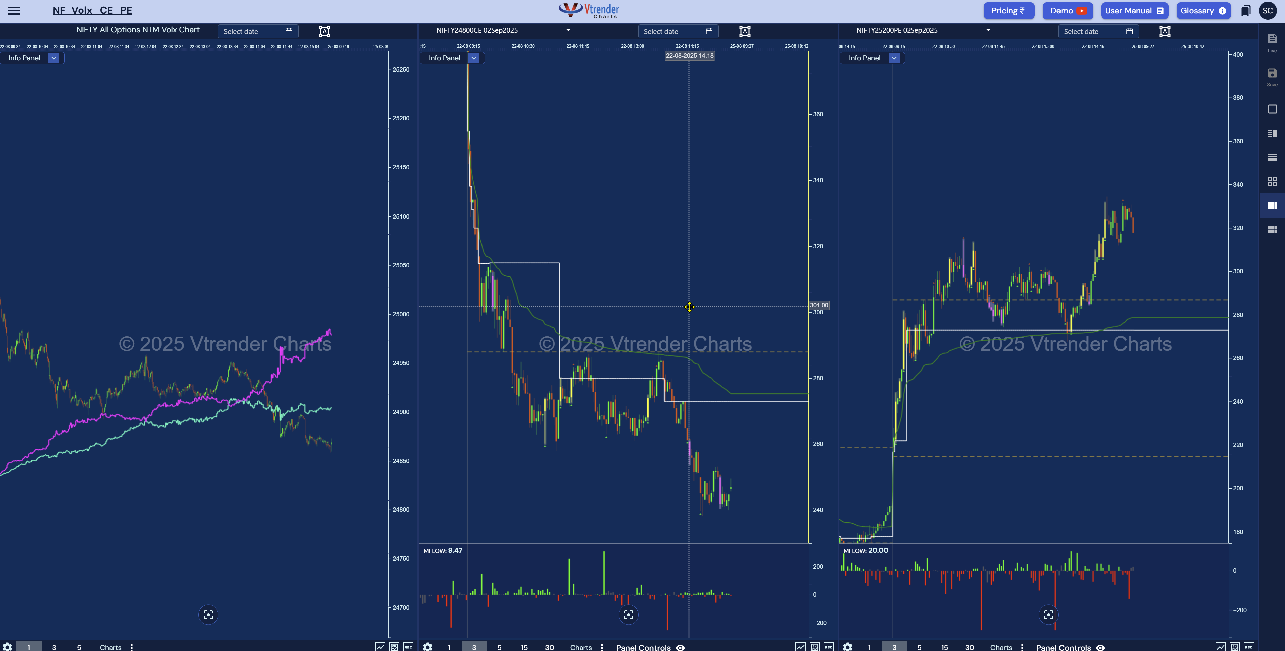This screenshot has width=1285, height=651.
Task: Click ABC label icon in NIFTY25200PE footer
Action: pyautogui.click(x=1248, y=647)
